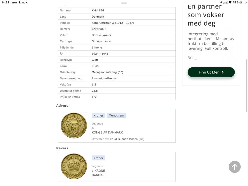Tap the location arrow status icon
Image resolution: width=248 pixels, height=186 pixels.
221,2
